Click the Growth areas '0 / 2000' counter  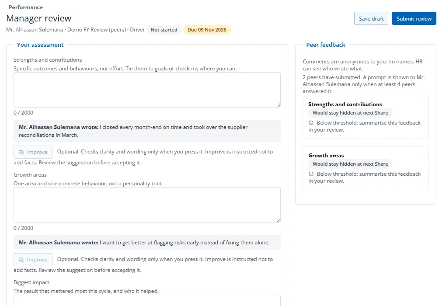coord(23,228)
